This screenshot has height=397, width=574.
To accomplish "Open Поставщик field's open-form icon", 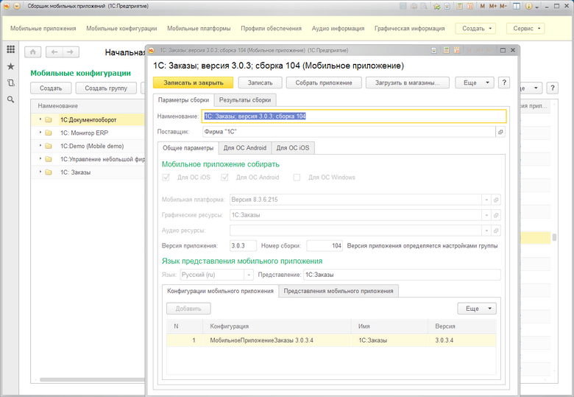I will [x=500, y=132].
